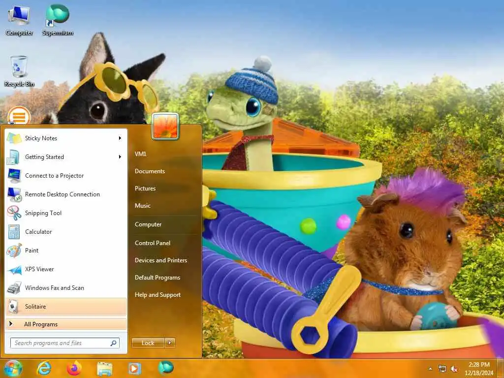Open Remote Desktop Connection entry
The height and width of the screenshot is (378, 504).
click(66, 194)
